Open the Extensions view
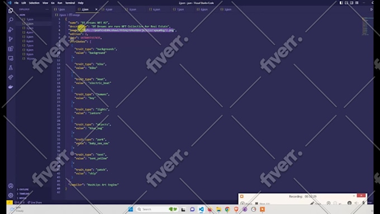Viewport: 380px width, 214px height. 11,49
